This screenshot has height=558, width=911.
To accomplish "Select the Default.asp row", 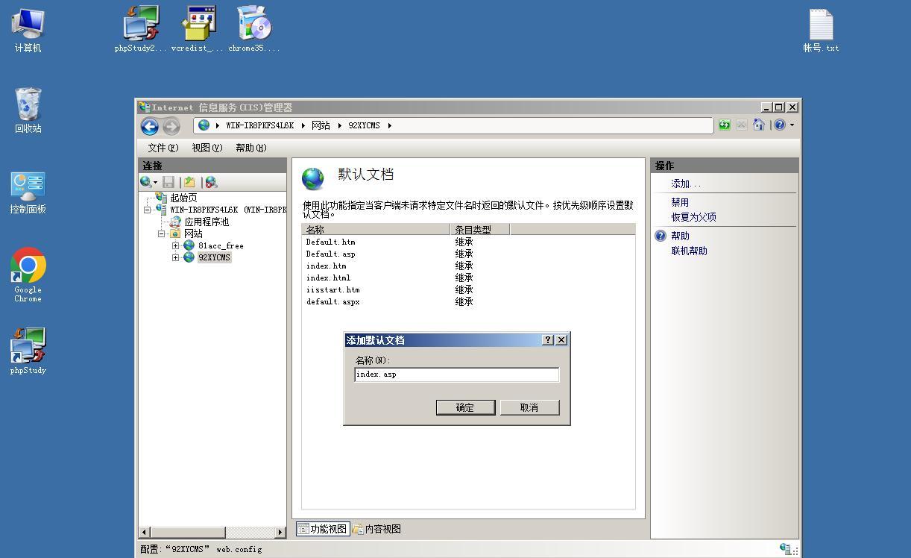I will (468, 254).
